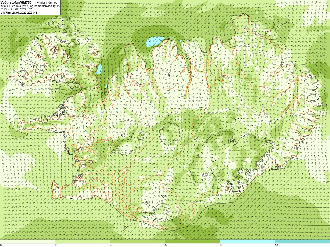
Task: Click the legend scale value "4"
Action: pos(111,245)
